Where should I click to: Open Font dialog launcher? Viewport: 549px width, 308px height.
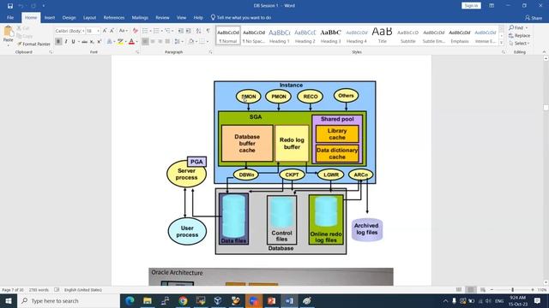137,52
